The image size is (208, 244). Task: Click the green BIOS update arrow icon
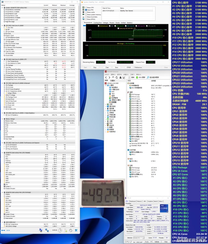point(137,77)
